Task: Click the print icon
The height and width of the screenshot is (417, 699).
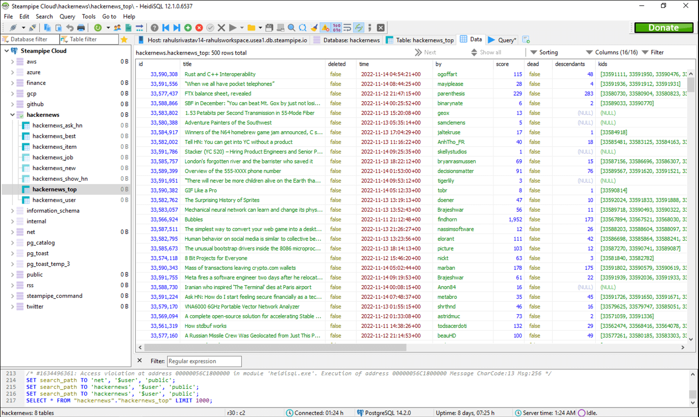Action: [x=81, y=28]
